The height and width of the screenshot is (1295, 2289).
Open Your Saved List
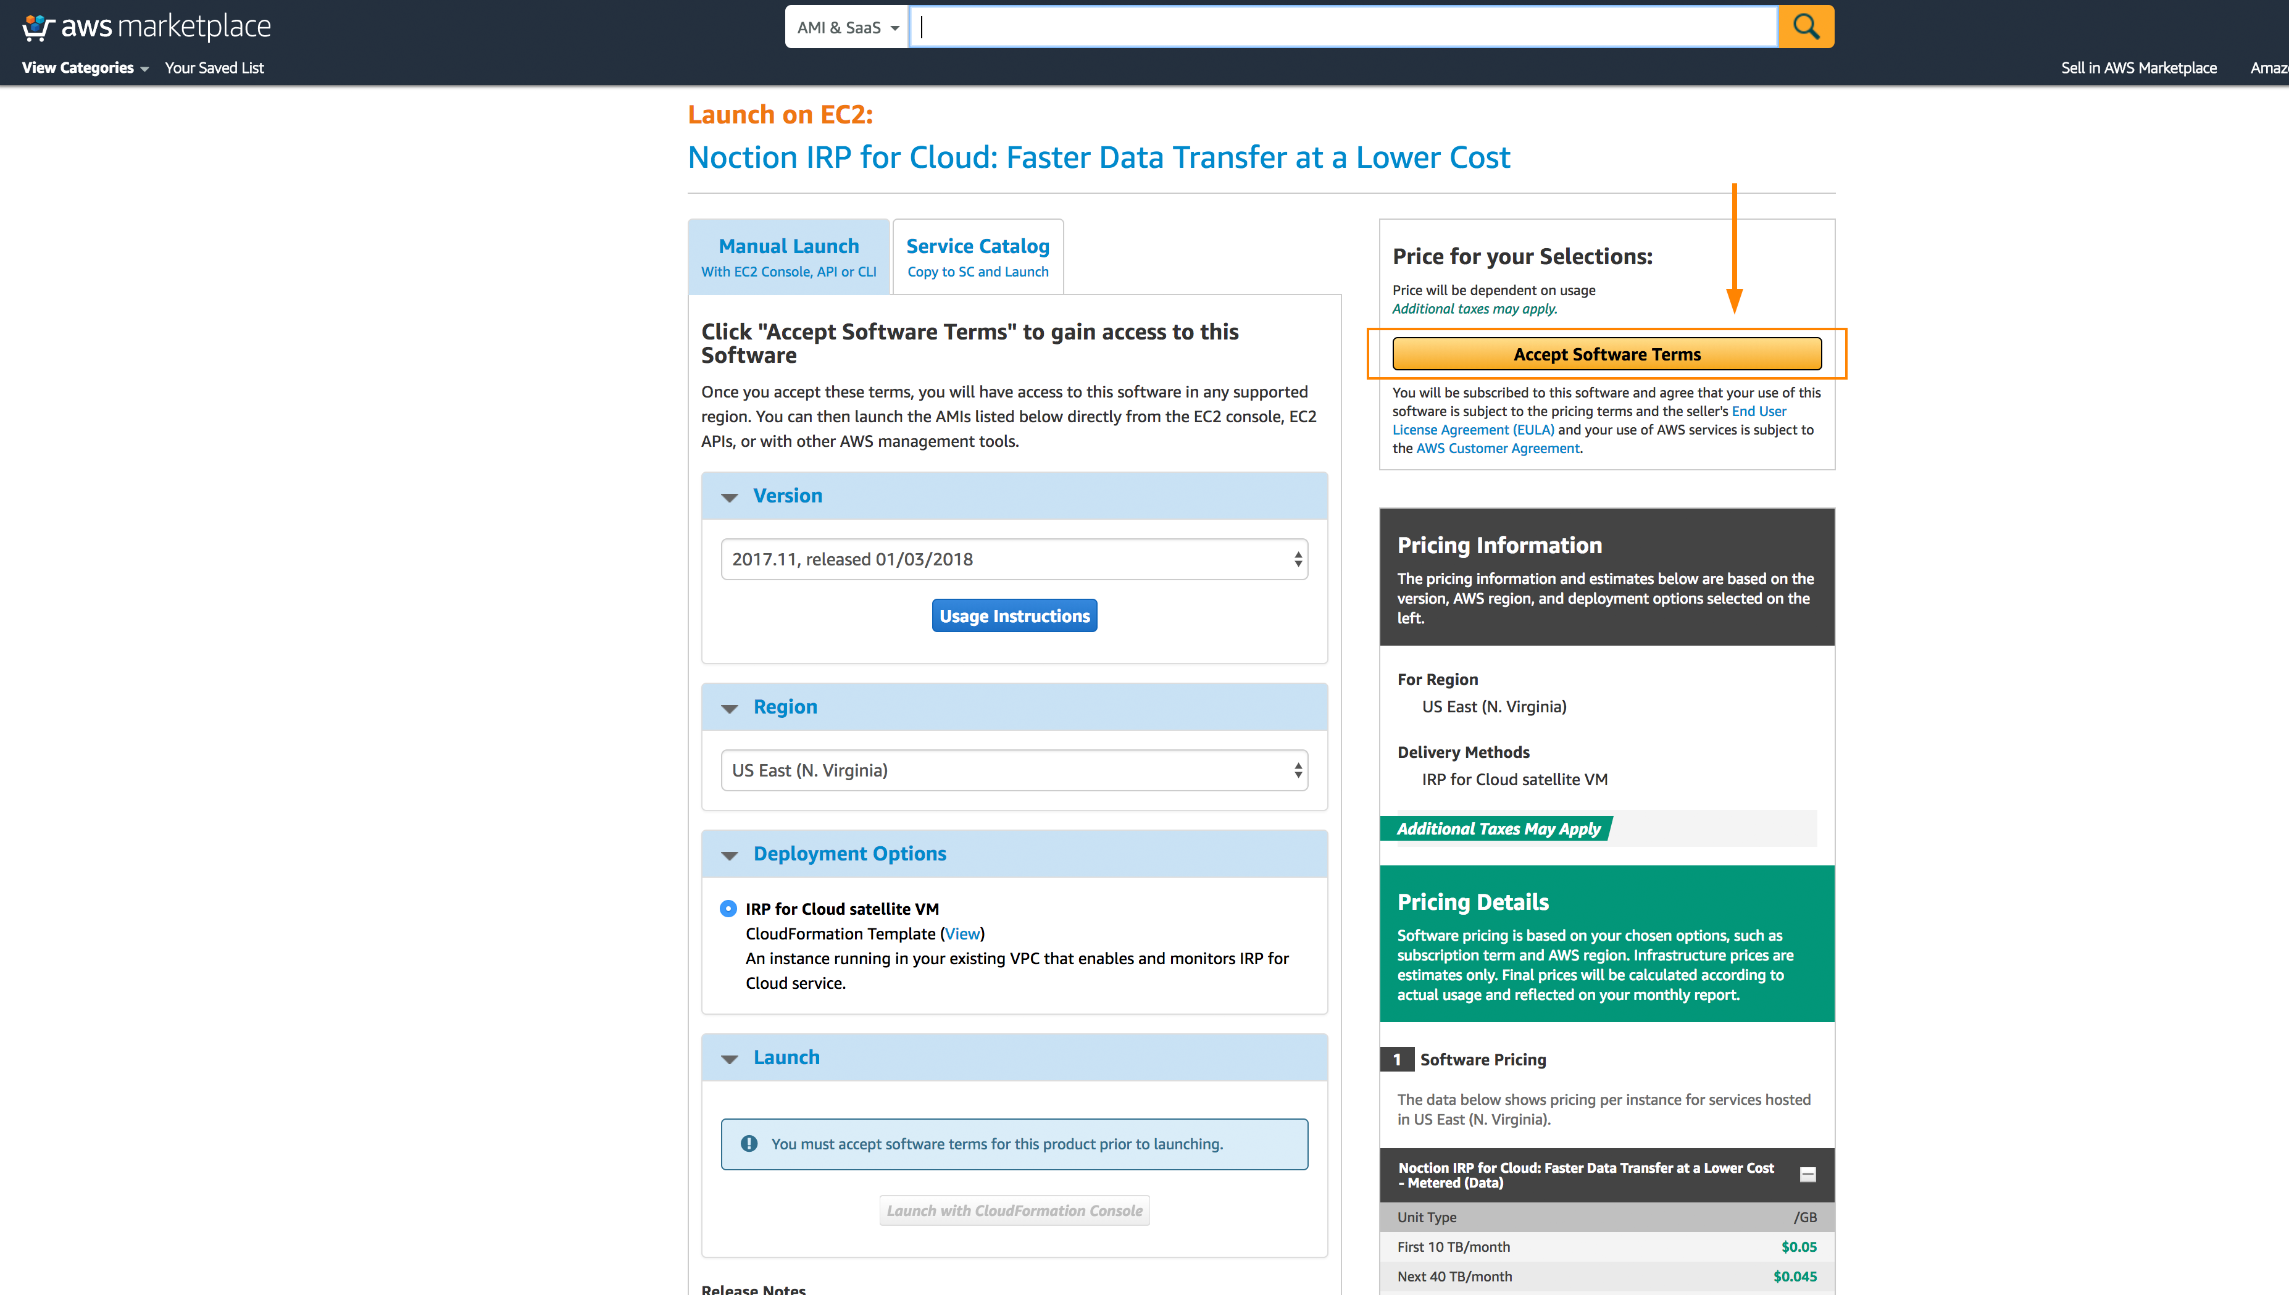click(x=214, y=68)
